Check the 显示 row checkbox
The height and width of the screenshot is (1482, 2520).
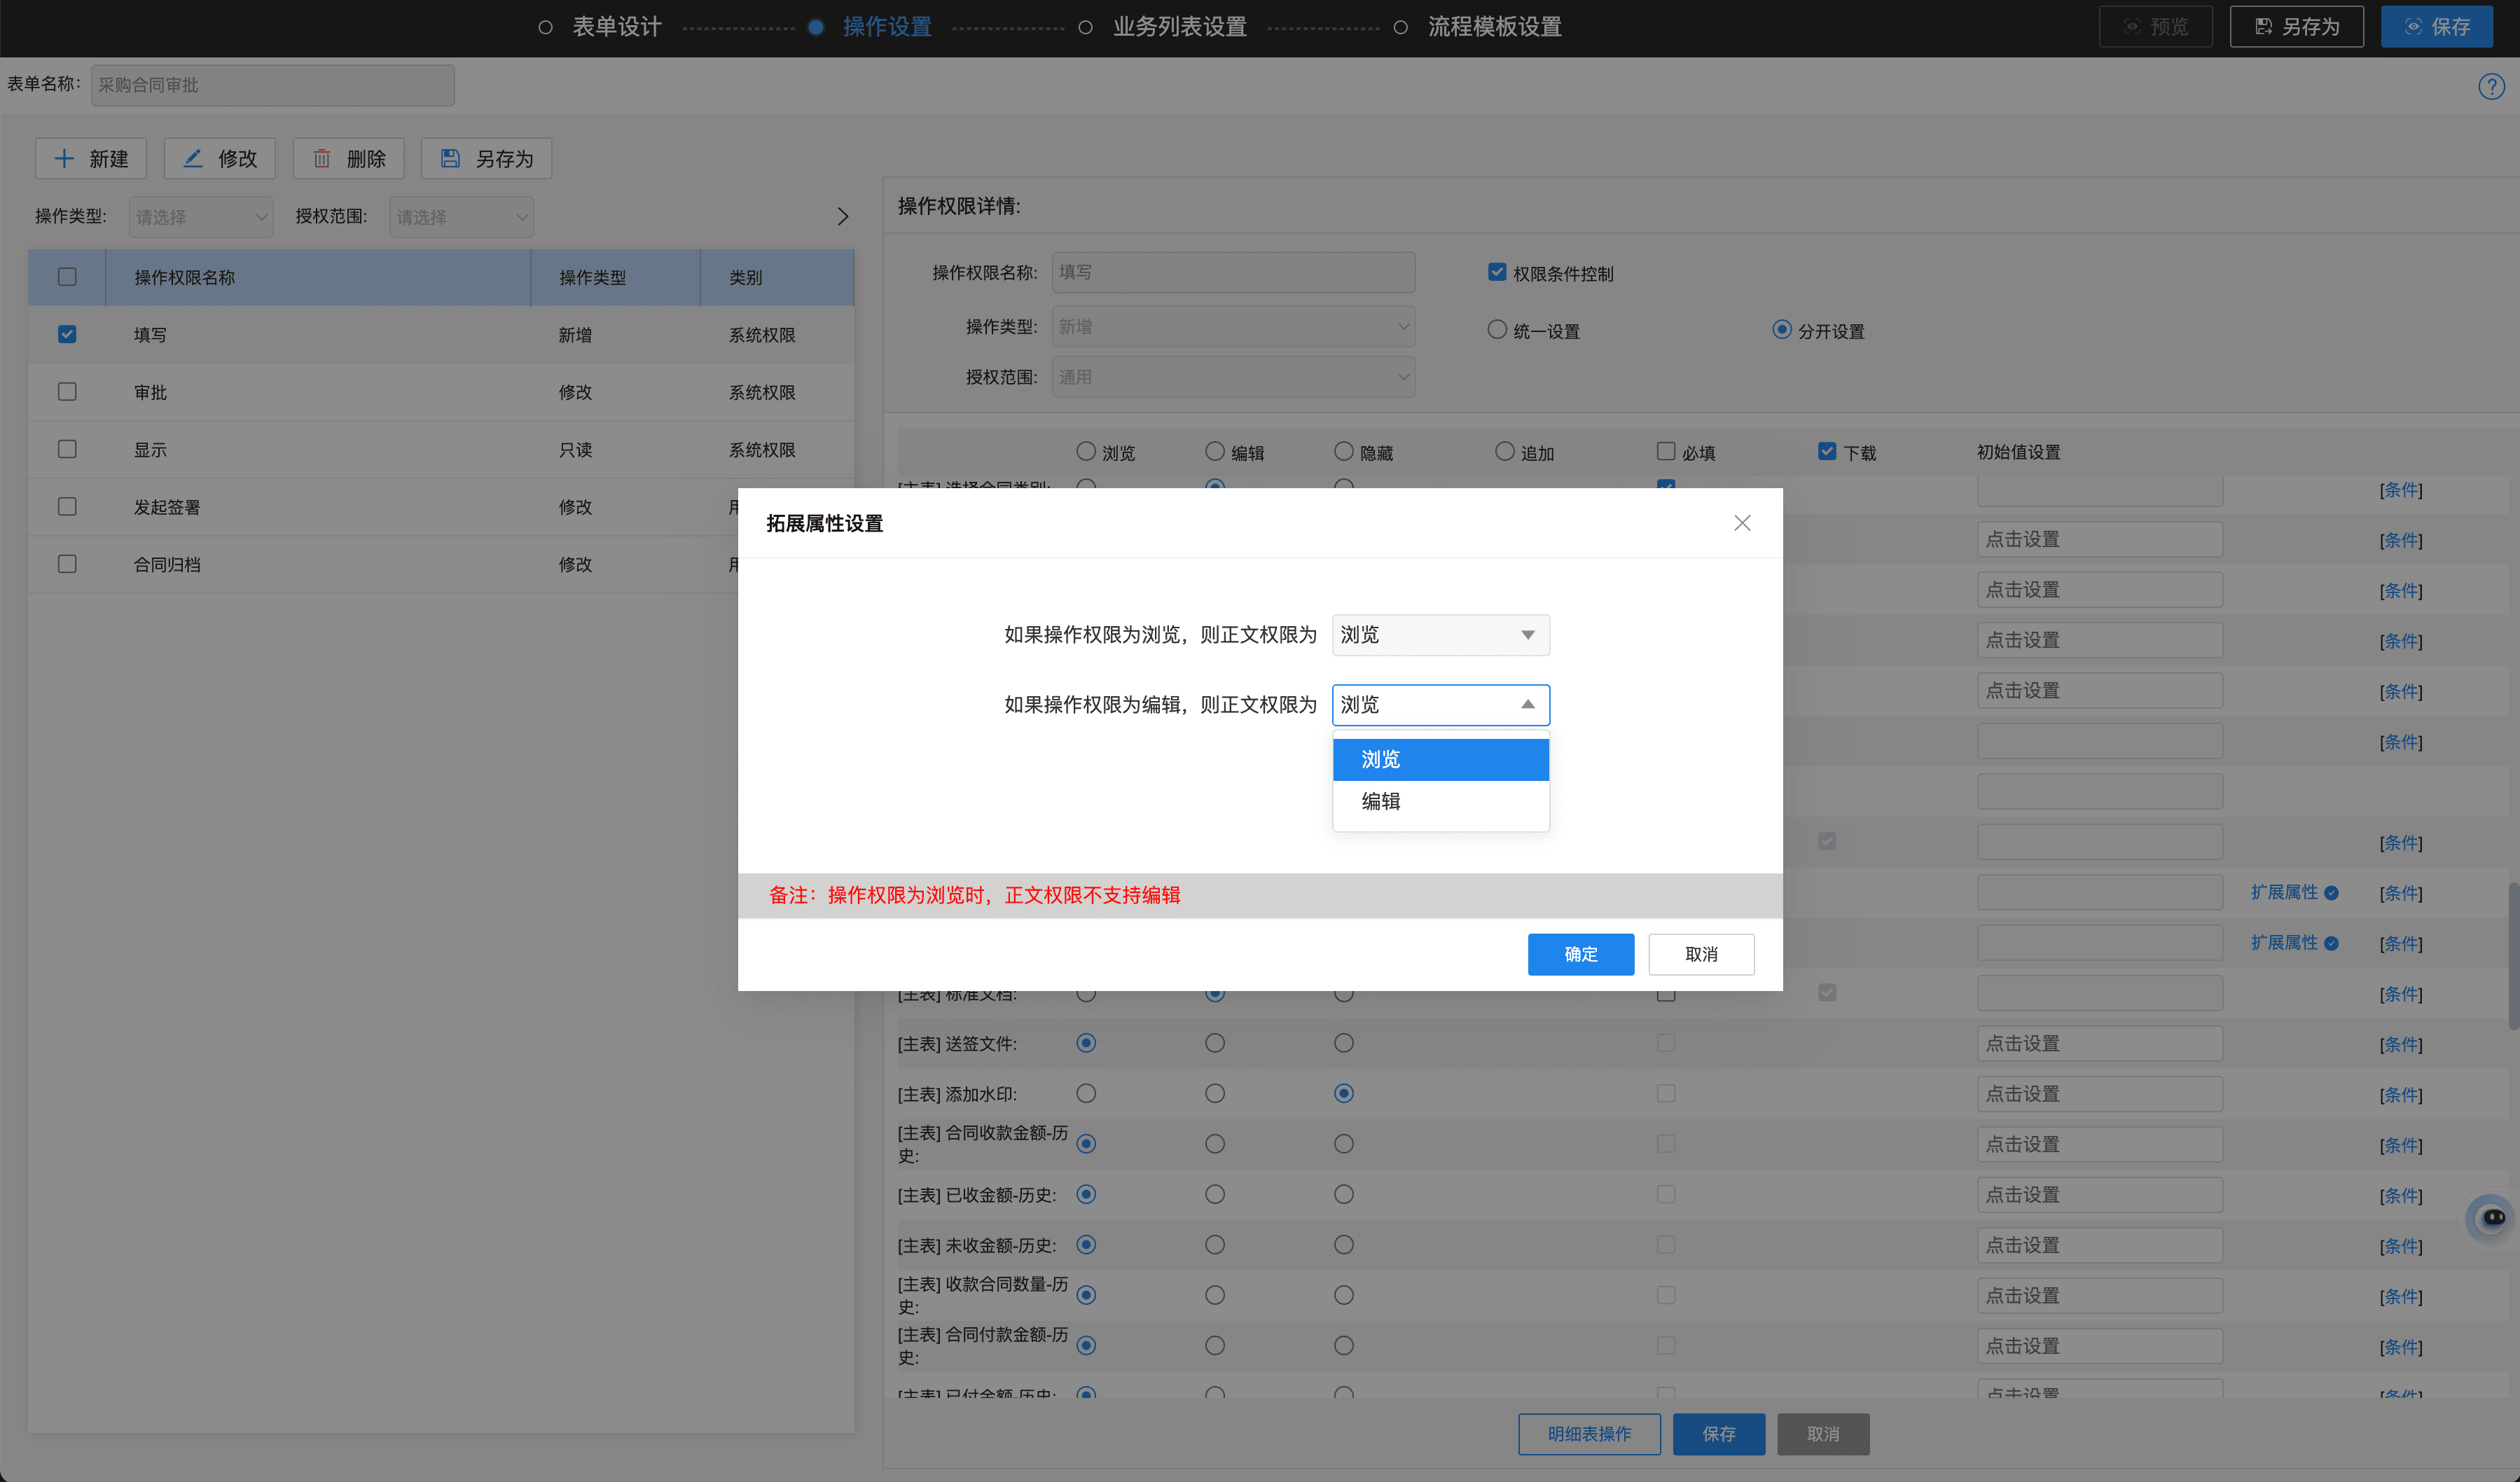point(67,449)
